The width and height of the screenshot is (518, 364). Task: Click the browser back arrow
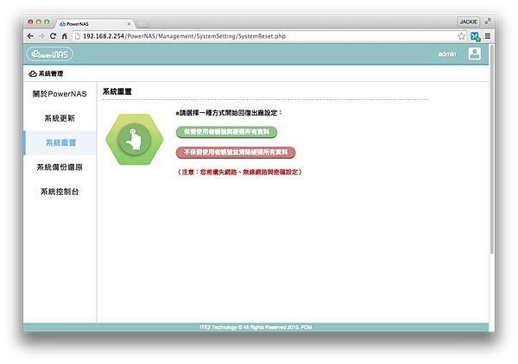[30, 36]
